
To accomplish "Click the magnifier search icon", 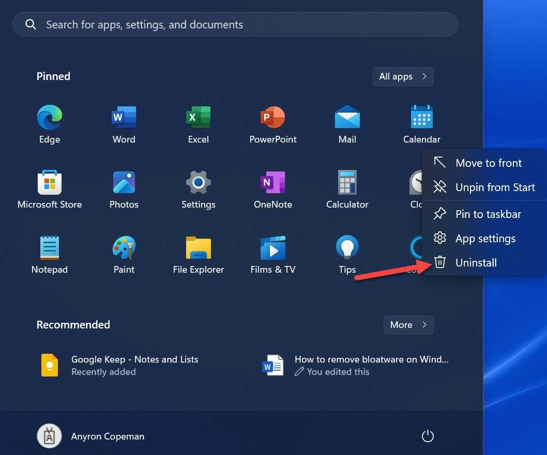I will pos(31,24).
